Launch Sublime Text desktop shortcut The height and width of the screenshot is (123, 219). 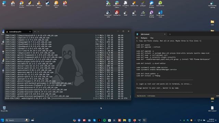[134, 4]
